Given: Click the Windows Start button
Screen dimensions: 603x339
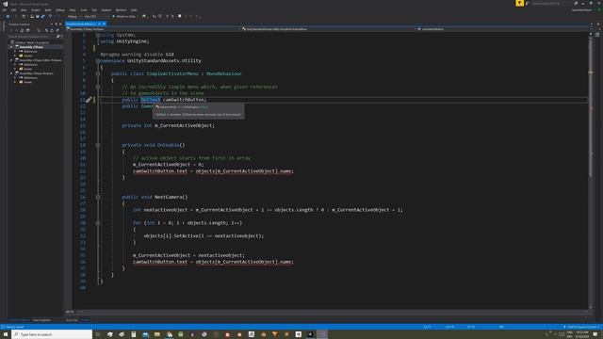Looking at the screenshot, I should tap(6, 334).
